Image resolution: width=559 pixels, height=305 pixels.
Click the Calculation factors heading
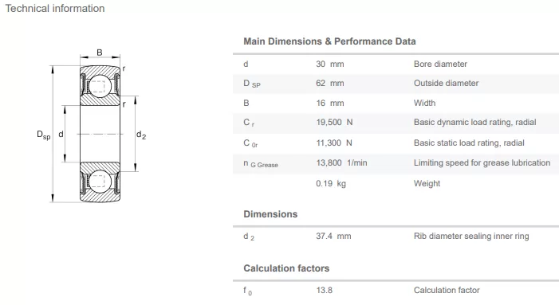click(x=286, y=268)
